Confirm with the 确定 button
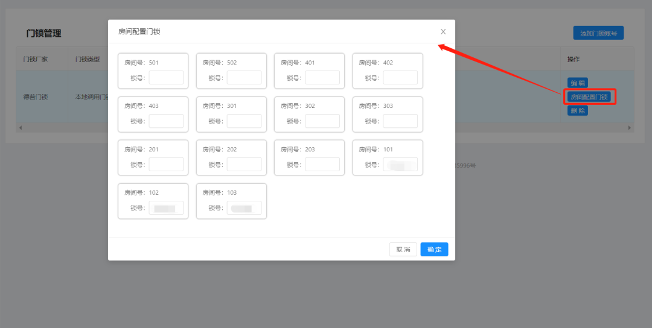652x328 pixels. point(434,250)
